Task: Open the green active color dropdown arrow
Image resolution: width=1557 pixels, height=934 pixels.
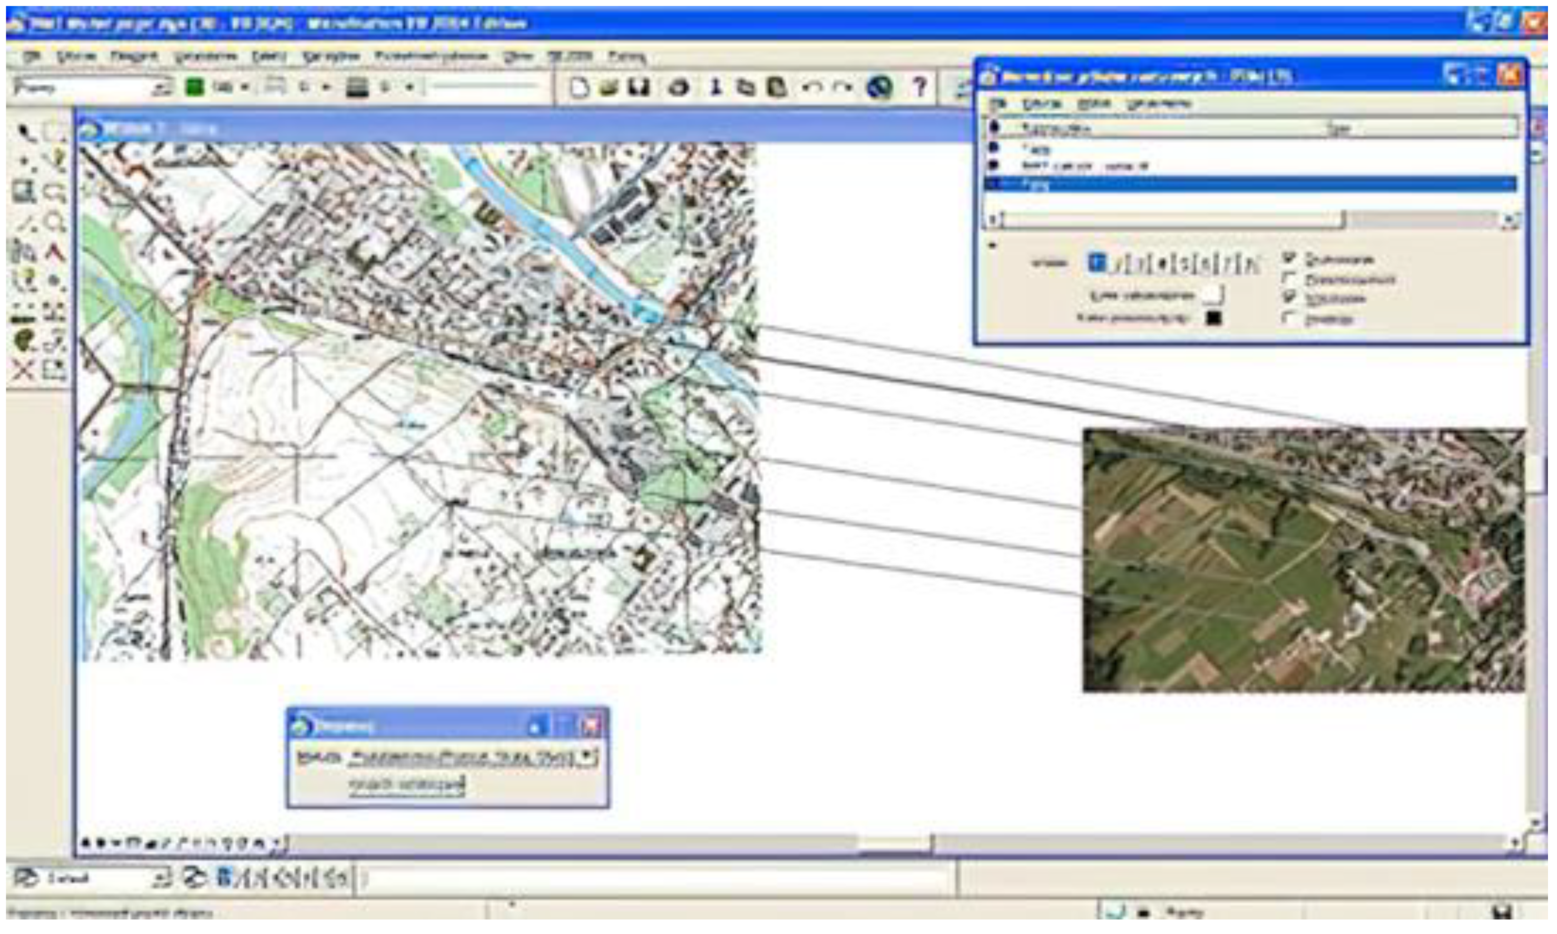Action: click(x=245, y=87)
